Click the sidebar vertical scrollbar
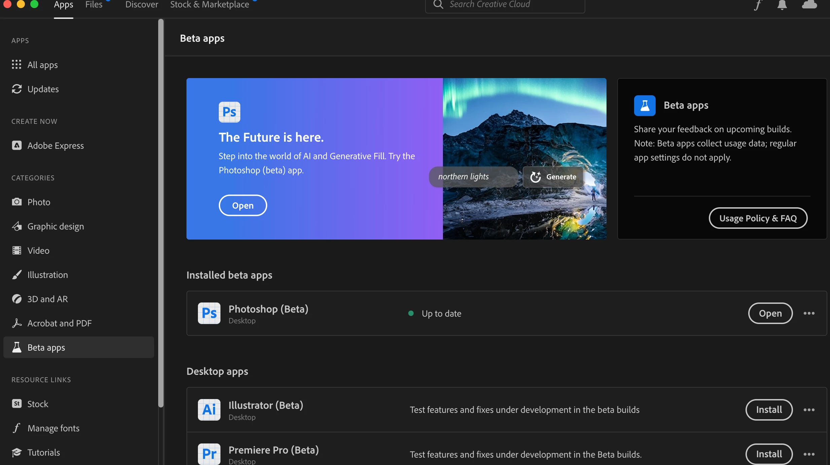 [x=161, y=212]
